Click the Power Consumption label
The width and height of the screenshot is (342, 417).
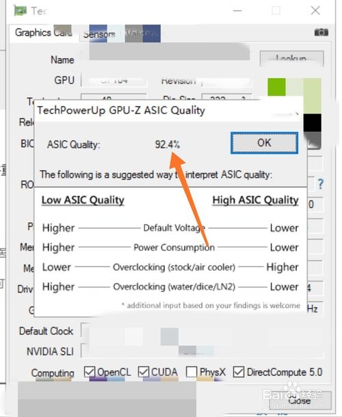[x=174, y=247]
